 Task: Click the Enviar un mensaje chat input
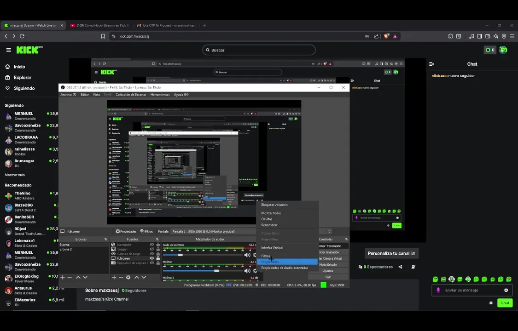coord(472,290)
